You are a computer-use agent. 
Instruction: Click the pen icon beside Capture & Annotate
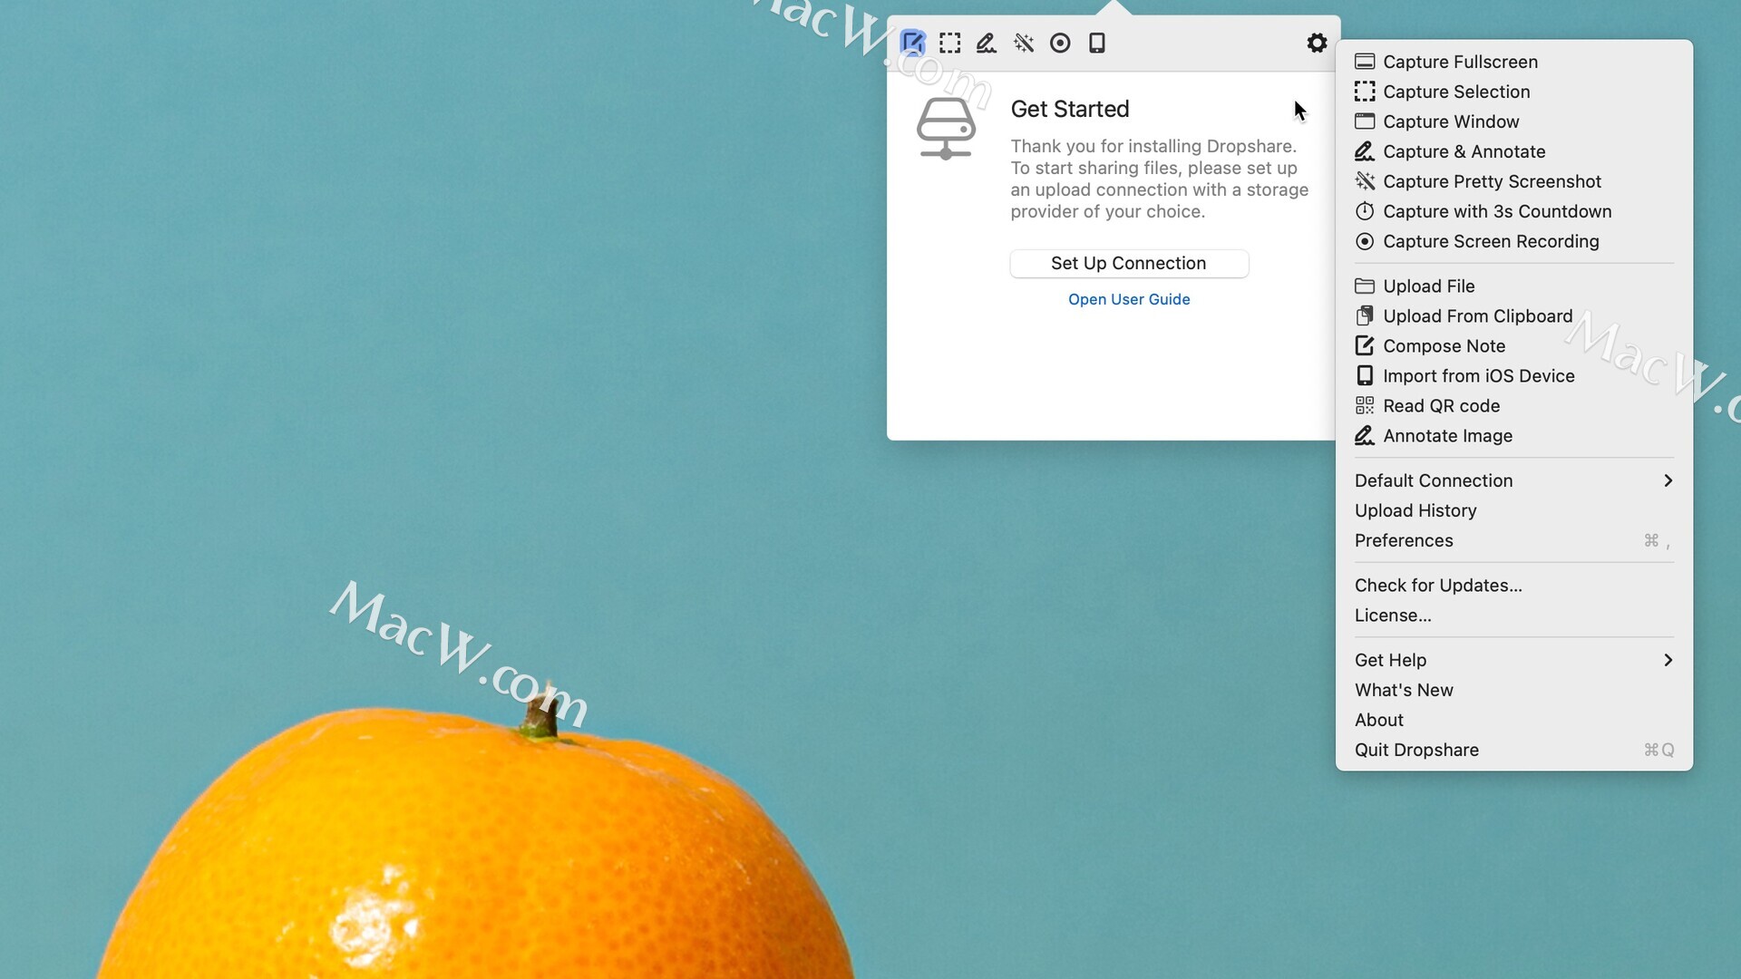1365,151
